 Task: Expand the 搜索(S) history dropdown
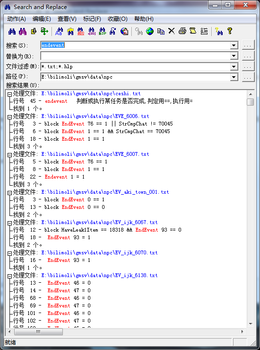(234, 45)
